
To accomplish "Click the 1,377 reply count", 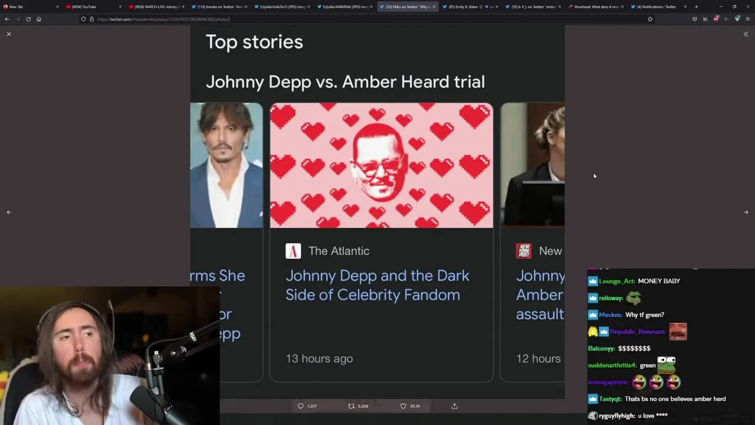I will [312, 406].
